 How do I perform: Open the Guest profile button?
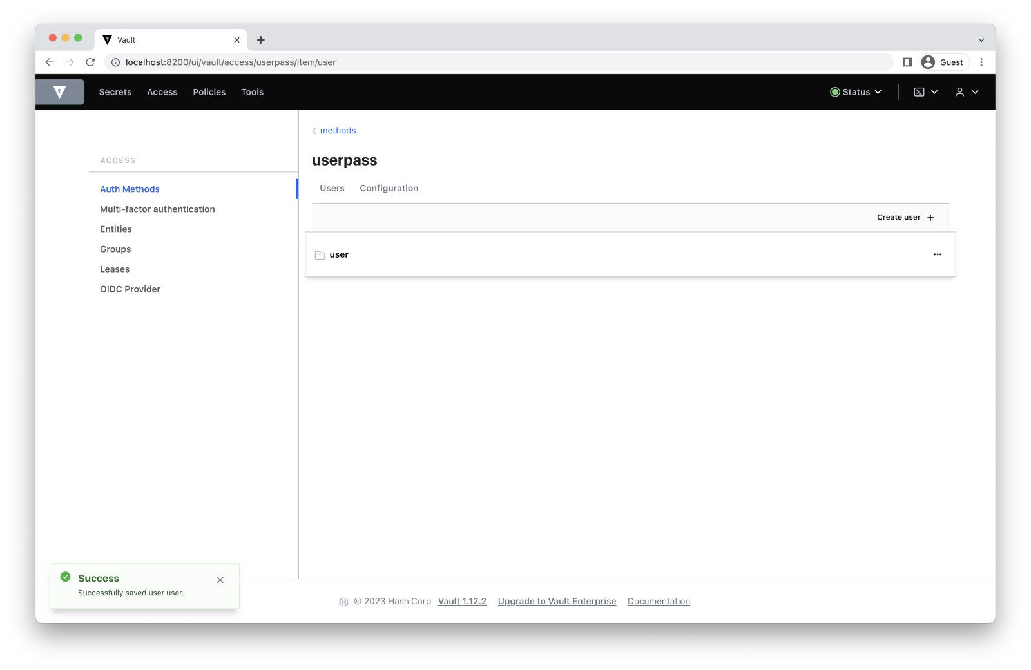click(945, 62)
